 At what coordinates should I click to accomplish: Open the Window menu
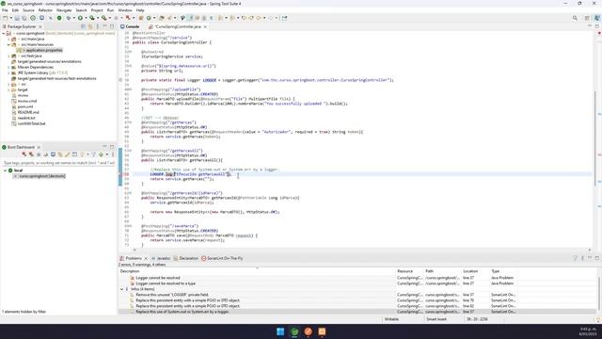click(125, 10)
